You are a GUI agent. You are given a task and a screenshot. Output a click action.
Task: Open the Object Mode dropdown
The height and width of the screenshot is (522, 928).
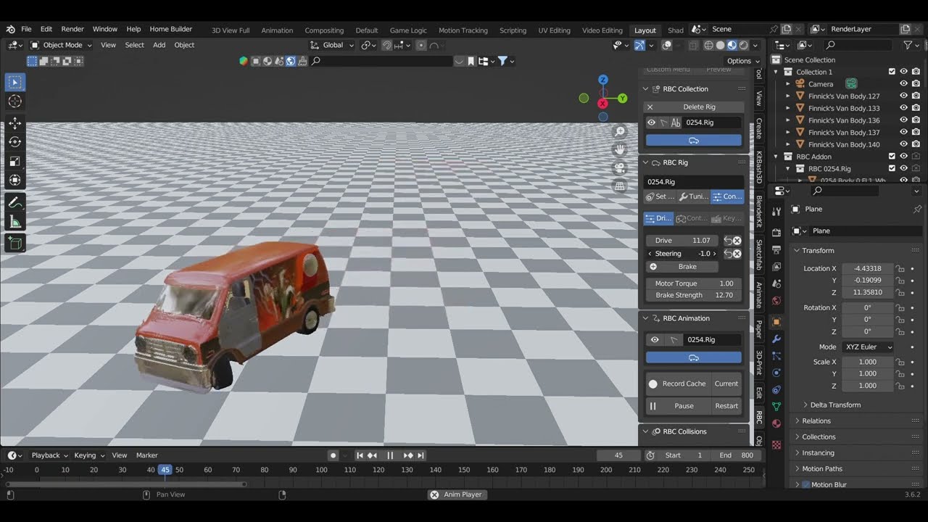tap(62, 45)
